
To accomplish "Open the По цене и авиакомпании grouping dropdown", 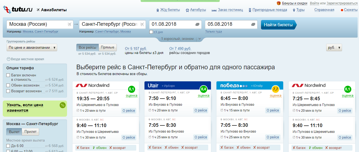I will point(32,48).
